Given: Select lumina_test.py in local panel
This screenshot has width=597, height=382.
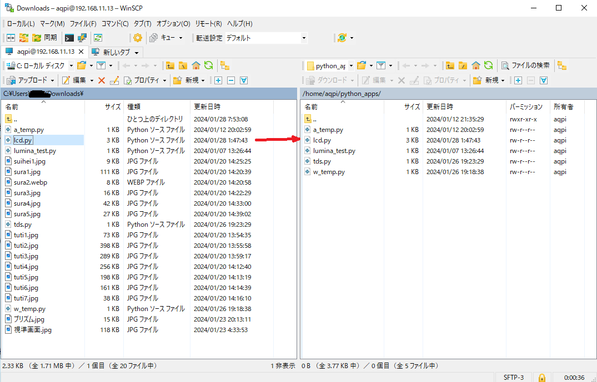Looking at the screenshot, I should (x=35, y=151).
